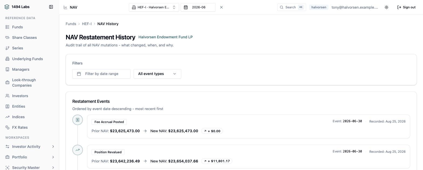Click NAV History breadcrumb text
423x170 pixels.
click(108, 24)
